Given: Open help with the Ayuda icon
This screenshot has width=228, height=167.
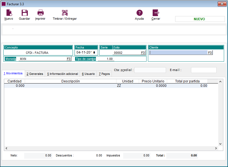Looking at the screenshot, I should (140, 13).
